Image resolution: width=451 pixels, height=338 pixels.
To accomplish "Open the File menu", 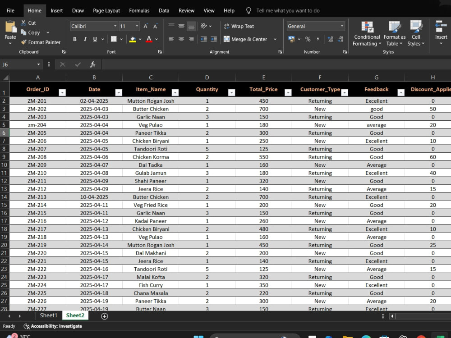I will 10,11.
